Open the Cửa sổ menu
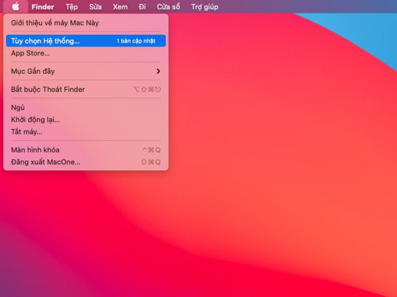Screen dimensions: 397x297 pos(168,7)
